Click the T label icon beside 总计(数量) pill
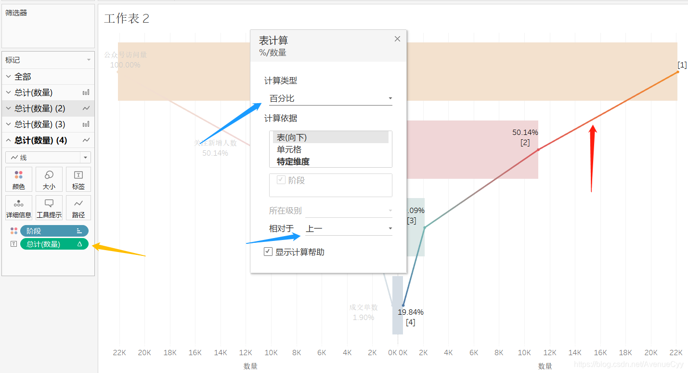This screenshot has width=688, height=373. pyautogui.click(x=13, y=244)
